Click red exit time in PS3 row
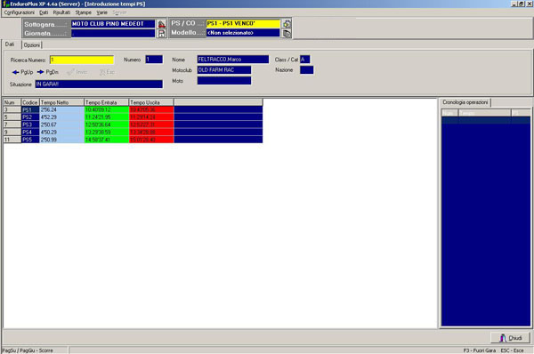 151,125
